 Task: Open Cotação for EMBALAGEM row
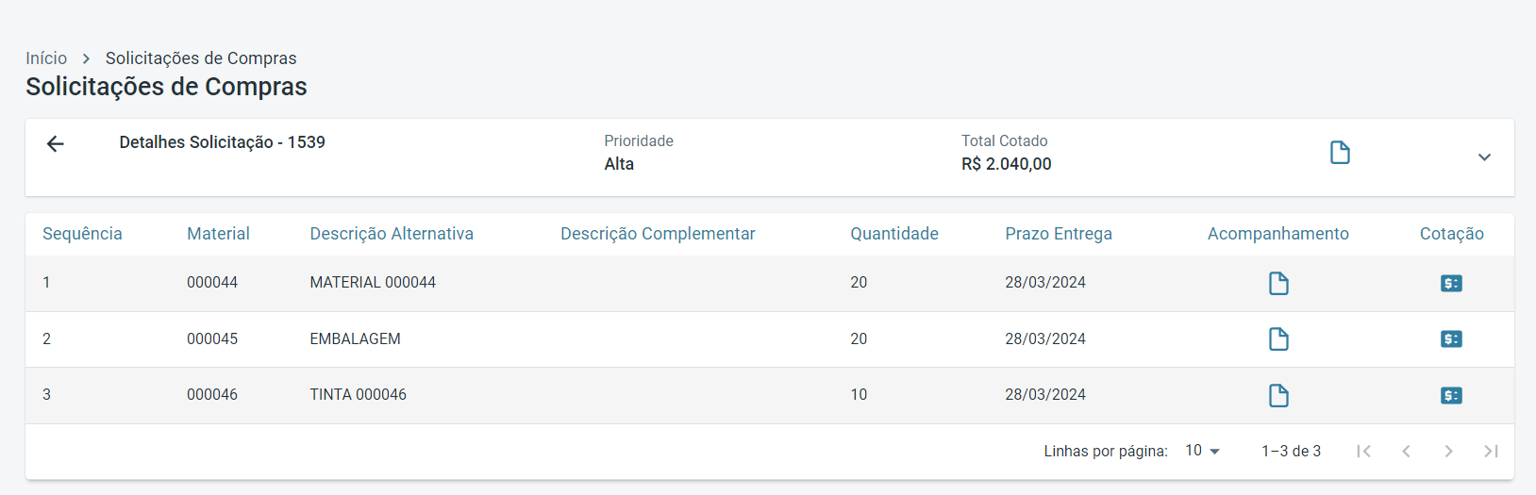[1451, 339]
